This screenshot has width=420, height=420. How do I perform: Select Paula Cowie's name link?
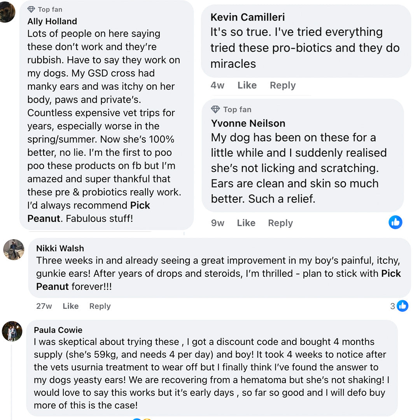tap(58, 330)
